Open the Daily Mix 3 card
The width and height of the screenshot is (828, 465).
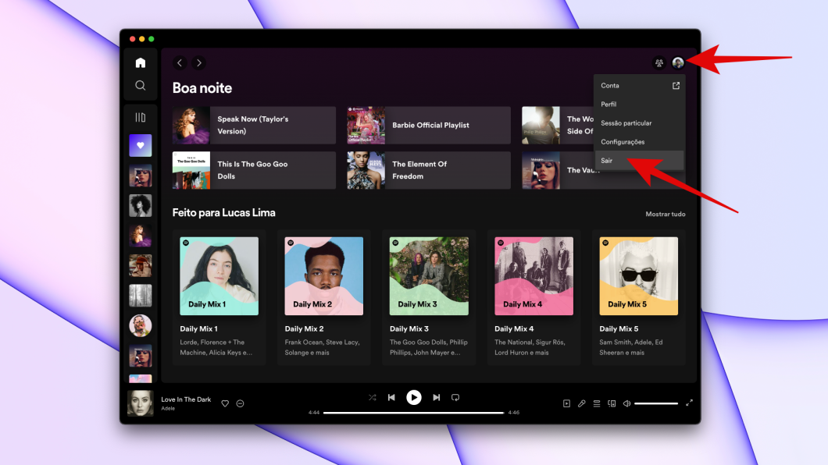(x=429, y=297)
